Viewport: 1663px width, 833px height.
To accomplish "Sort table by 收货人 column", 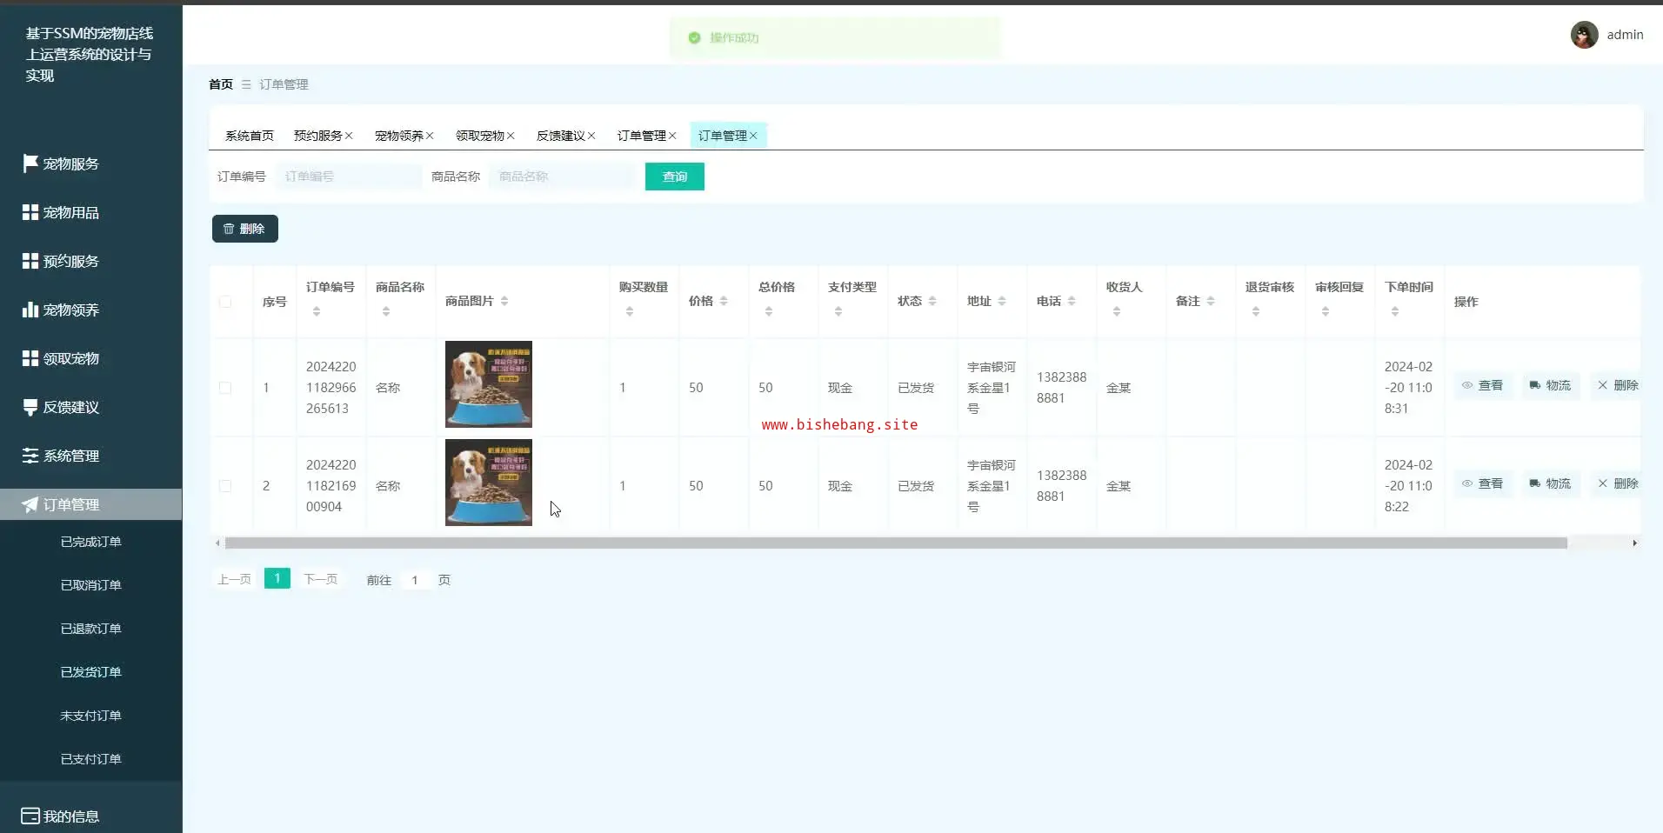I will (x=1117, y=311).
